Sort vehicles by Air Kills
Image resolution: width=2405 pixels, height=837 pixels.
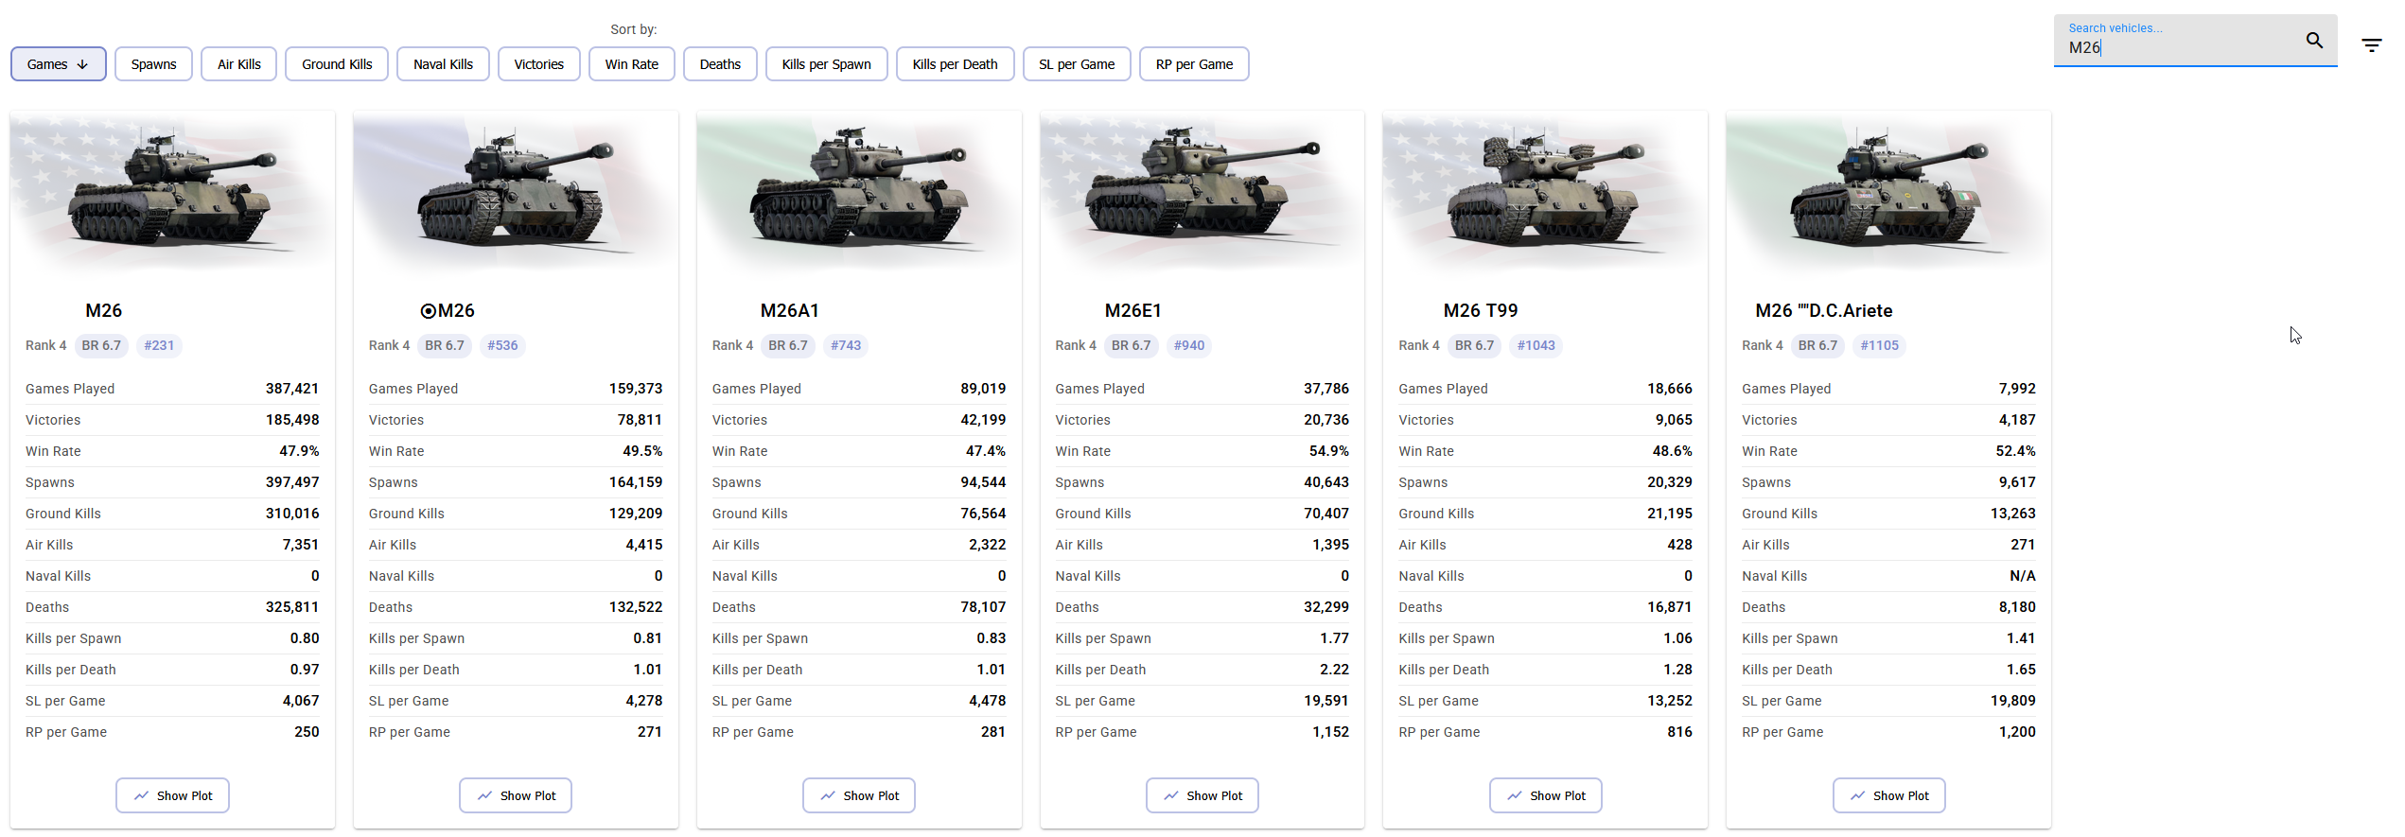(239, 64)
